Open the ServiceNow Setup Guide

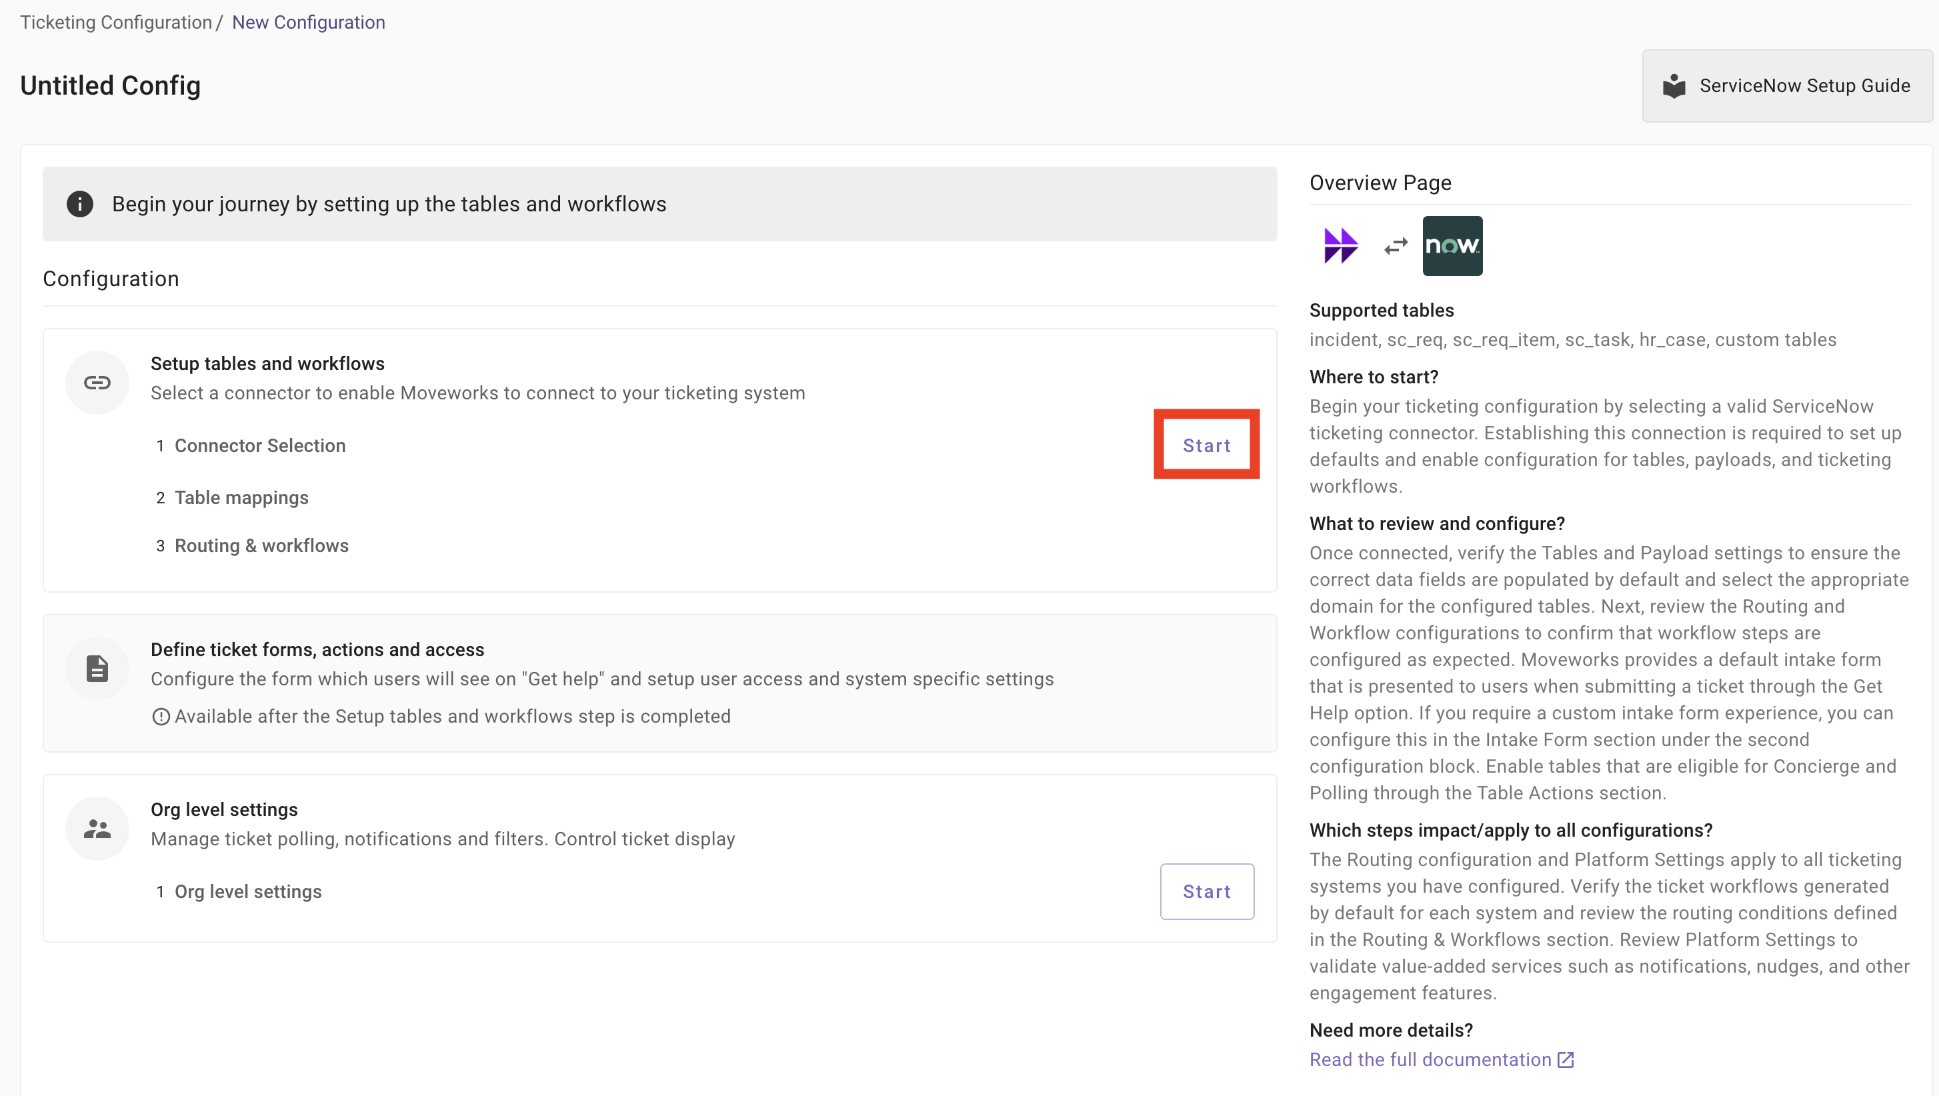pos(1787,86)
